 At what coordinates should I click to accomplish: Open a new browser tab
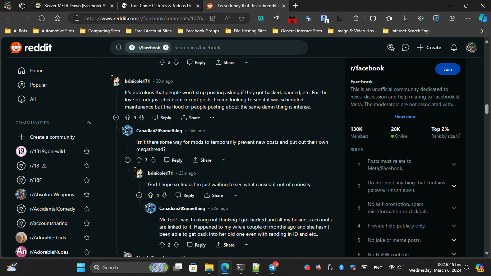coord(296,6)
